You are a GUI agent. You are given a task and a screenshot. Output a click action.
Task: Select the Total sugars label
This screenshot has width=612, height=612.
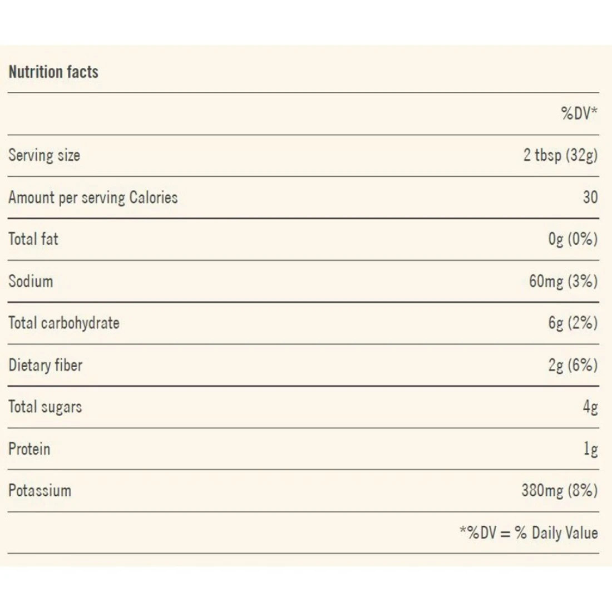[x=45, y=407]
